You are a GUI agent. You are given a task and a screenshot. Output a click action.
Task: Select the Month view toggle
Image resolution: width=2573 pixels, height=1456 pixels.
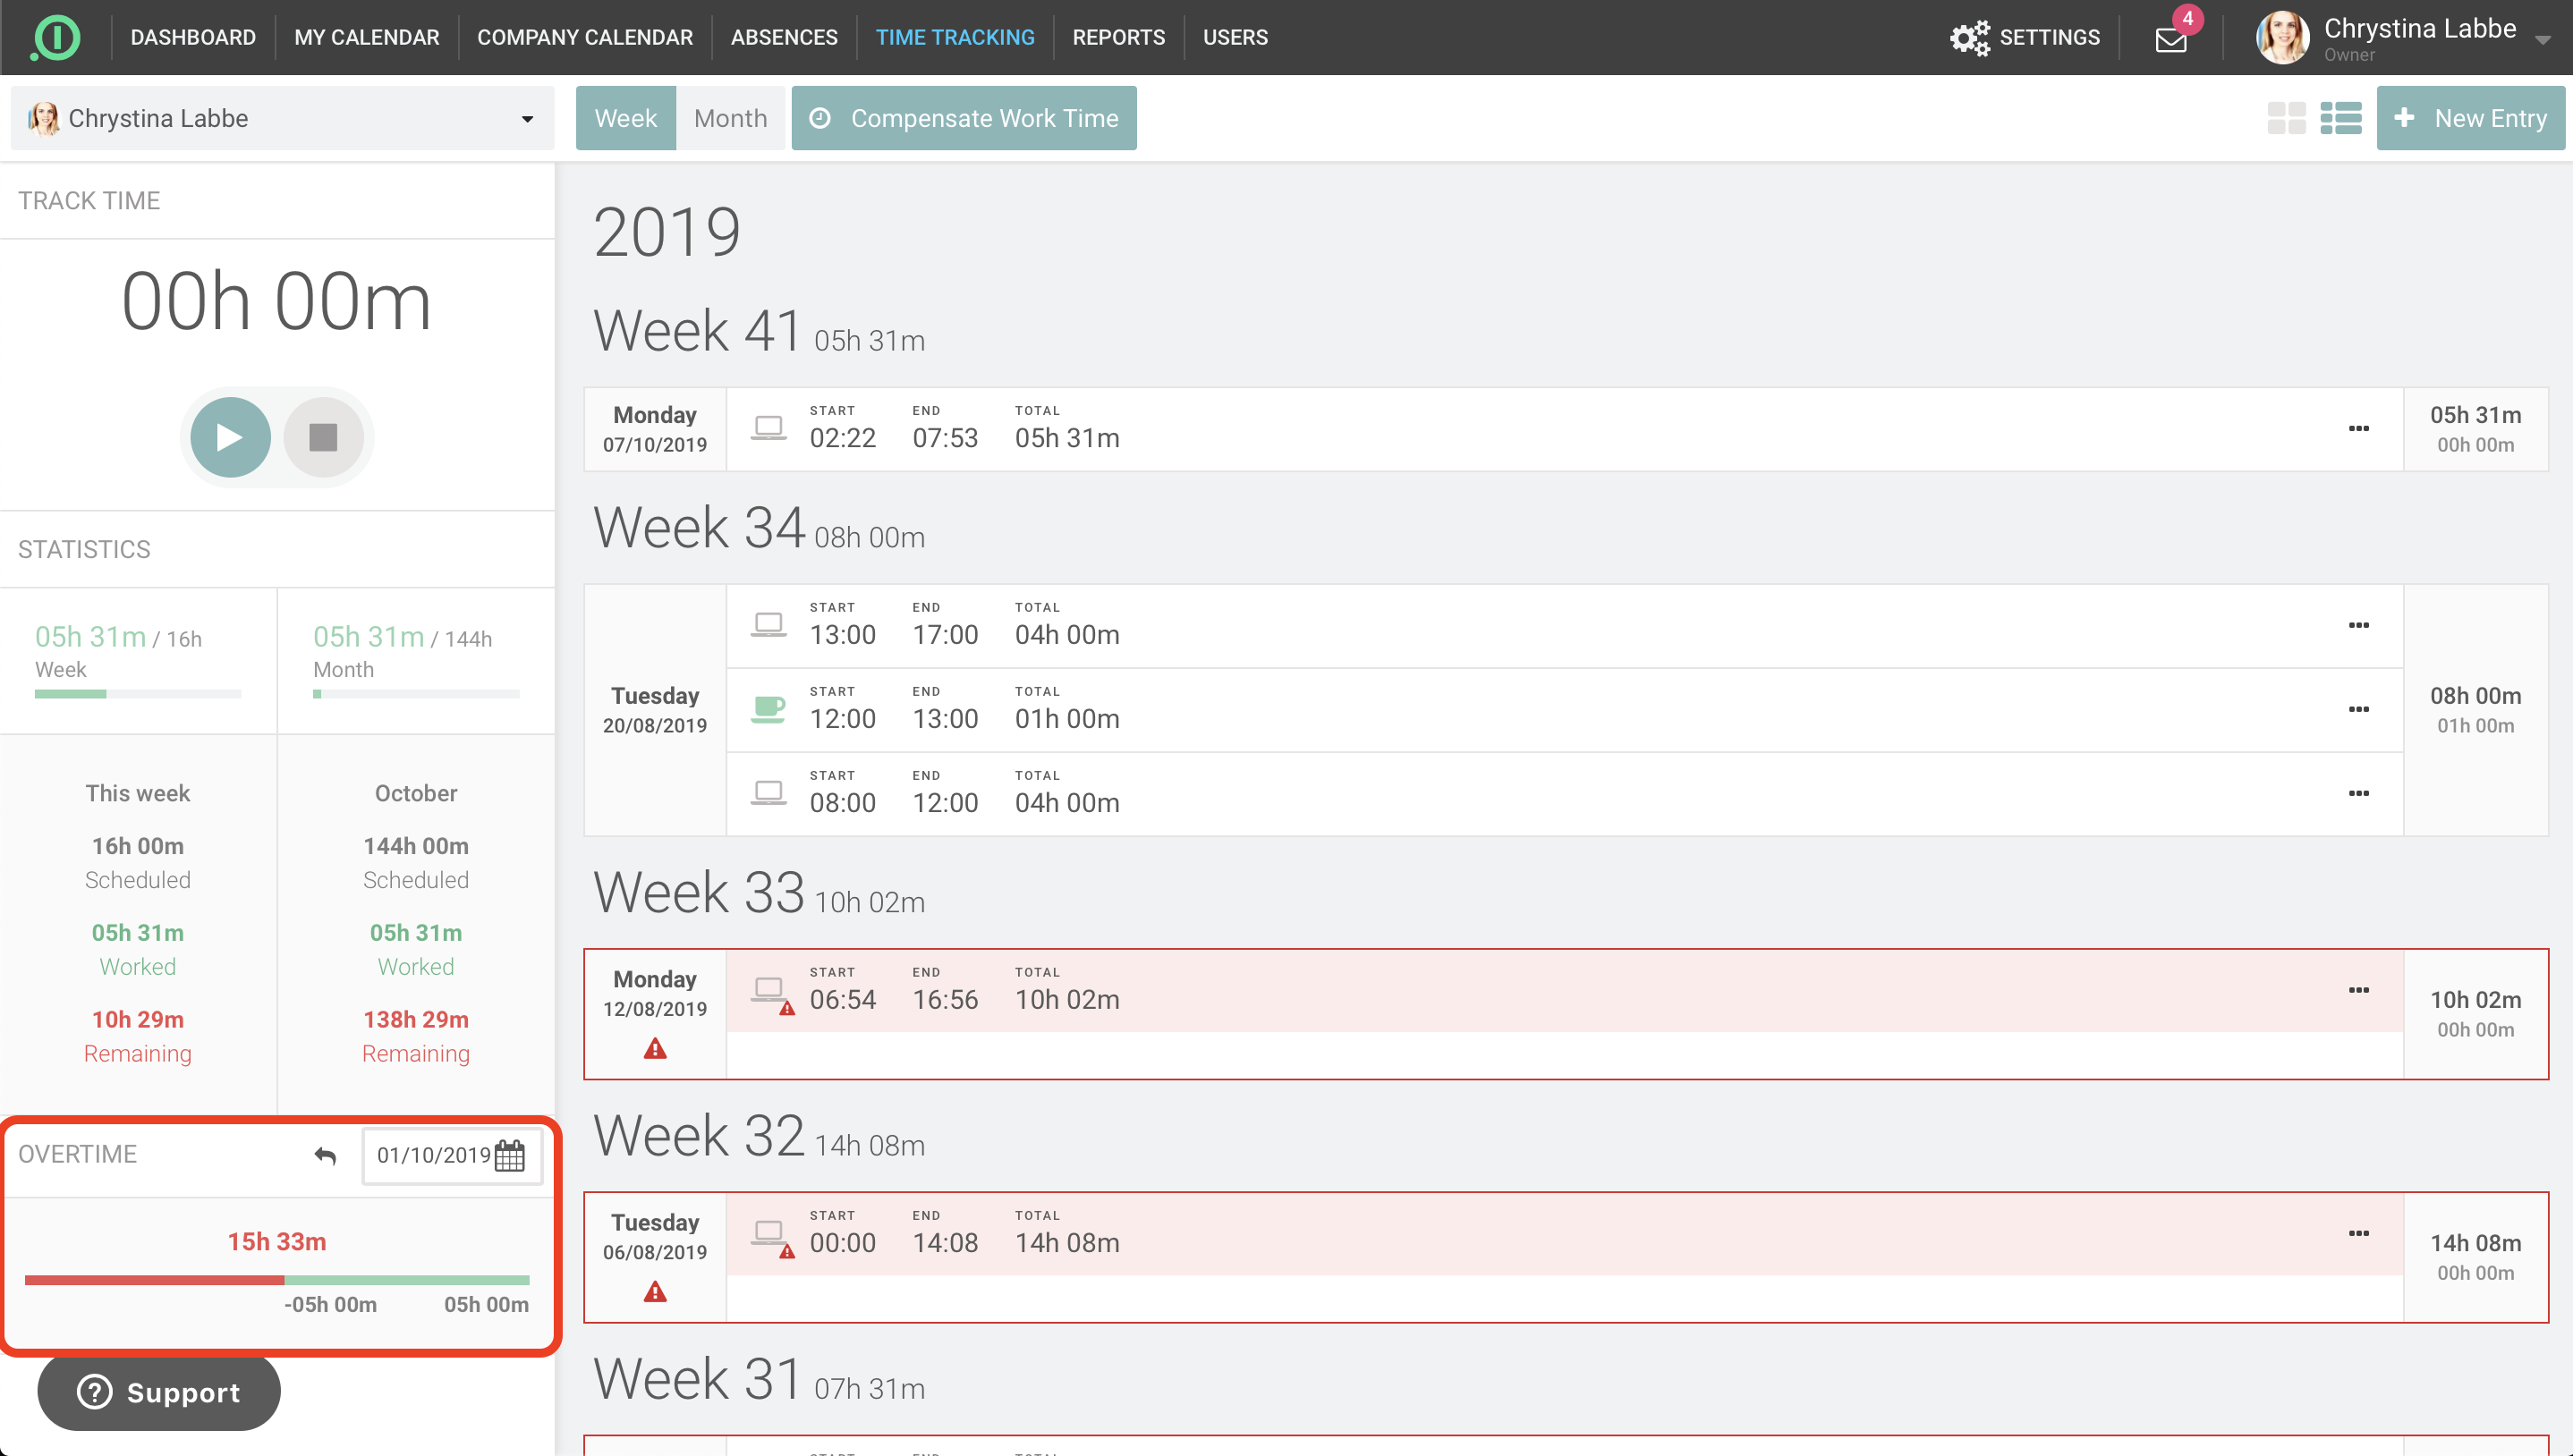coord(730,118)
